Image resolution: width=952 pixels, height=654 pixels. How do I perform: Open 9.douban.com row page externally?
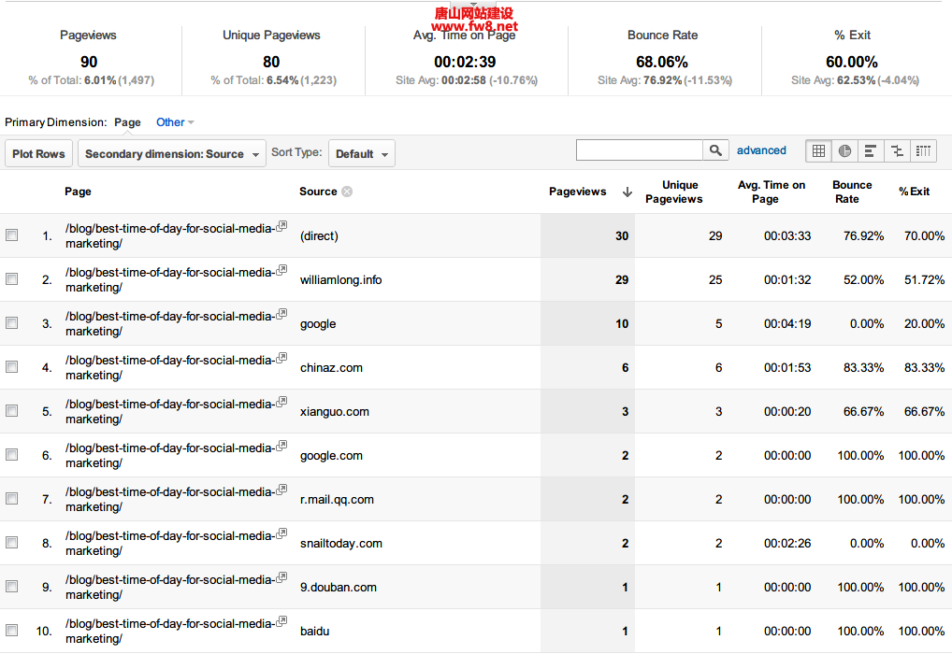point(281,577)
